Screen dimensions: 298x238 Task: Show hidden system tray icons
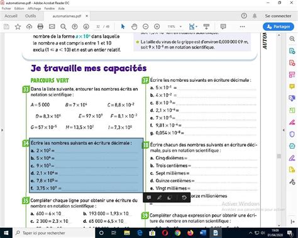tap(251, 233)
